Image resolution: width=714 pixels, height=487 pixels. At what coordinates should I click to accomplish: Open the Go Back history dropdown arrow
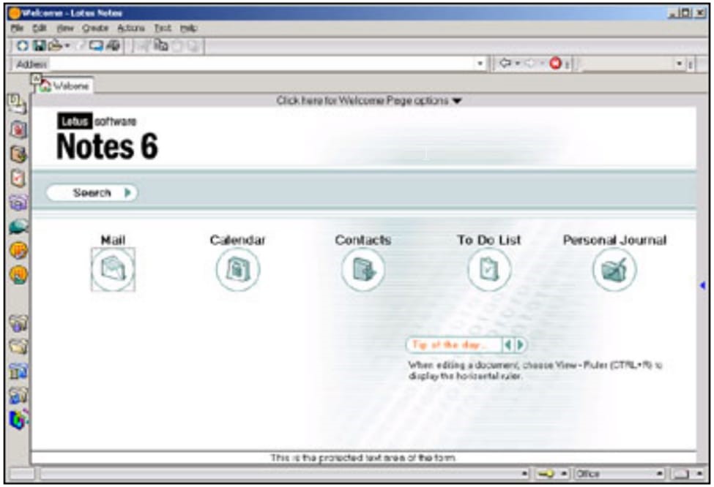click(x=517, y=64)
